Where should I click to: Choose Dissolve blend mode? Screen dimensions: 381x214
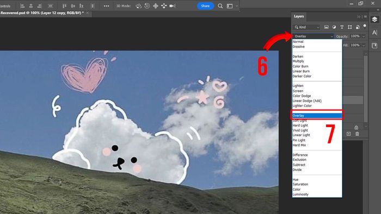[317, 47]
